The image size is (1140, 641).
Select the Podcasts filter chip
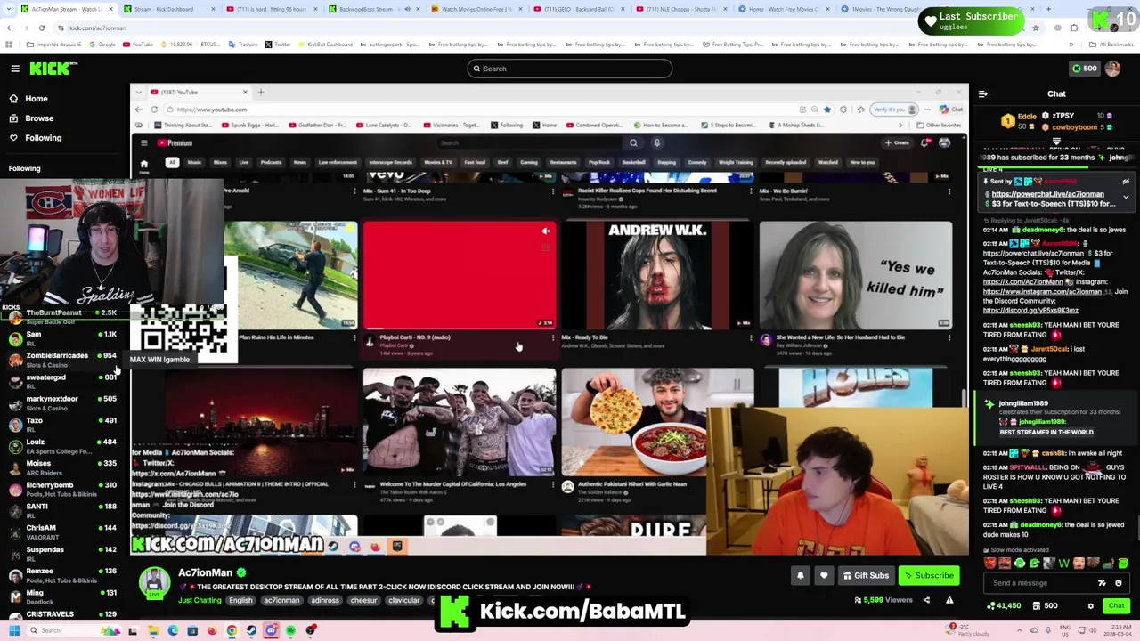click(x=271, y=163)
